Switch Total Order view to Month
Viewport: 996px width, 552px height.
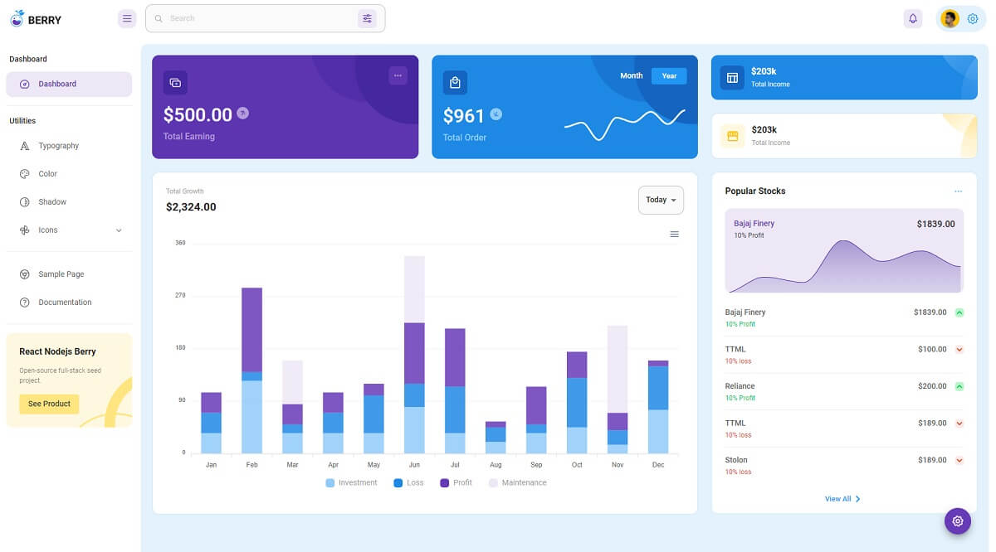[x=632, y=75]
